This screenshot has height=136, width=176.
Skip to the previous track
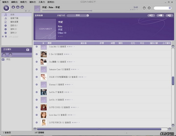point(18,7)
